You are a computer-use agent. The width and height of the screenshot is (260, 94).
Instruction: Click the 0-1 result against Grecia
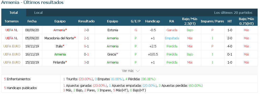(86, 54)
